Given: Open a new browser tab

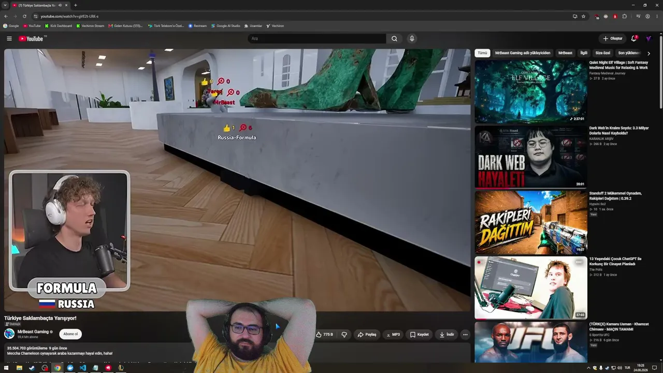Looking at the screenshot, I should pos(76,5).
